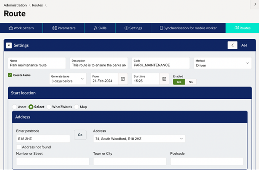Click the empty Postcode field

click(x=207, y=161)
